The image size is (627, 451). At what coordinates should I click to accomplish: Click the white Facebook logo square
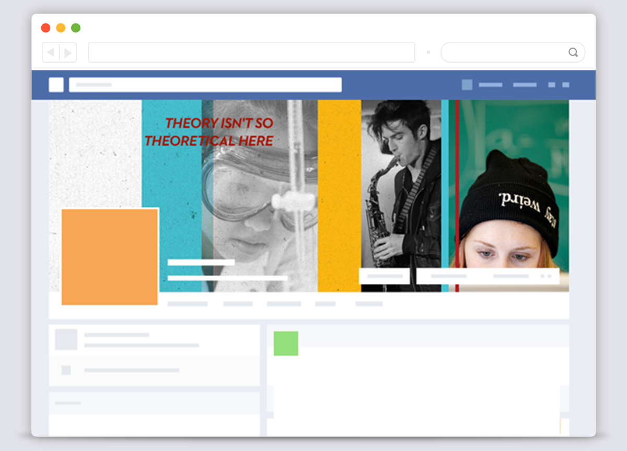(56, 85)
